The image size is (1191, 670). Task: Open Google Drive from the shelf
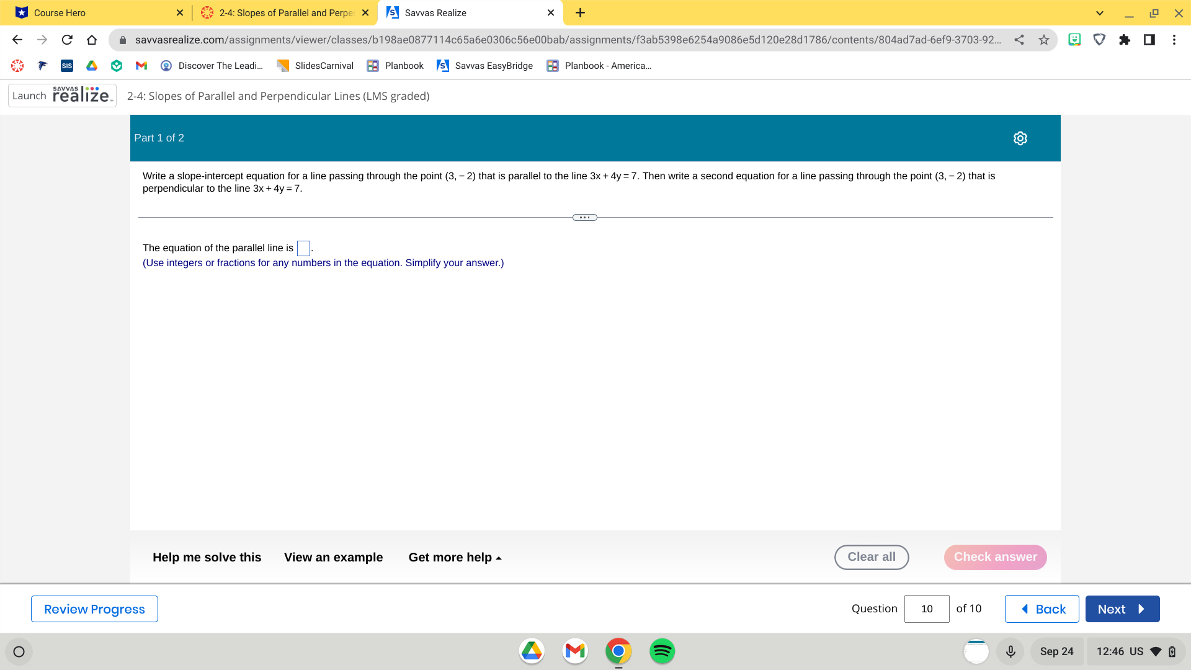[x=532, y=651]
